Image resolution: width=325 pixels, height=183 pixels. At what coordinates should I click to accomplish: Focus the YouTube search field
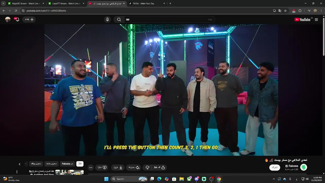coord(170,20)
